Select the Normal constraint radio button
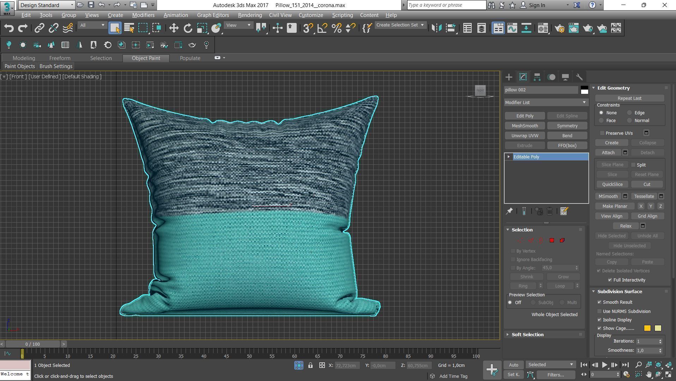 (629, 121)
